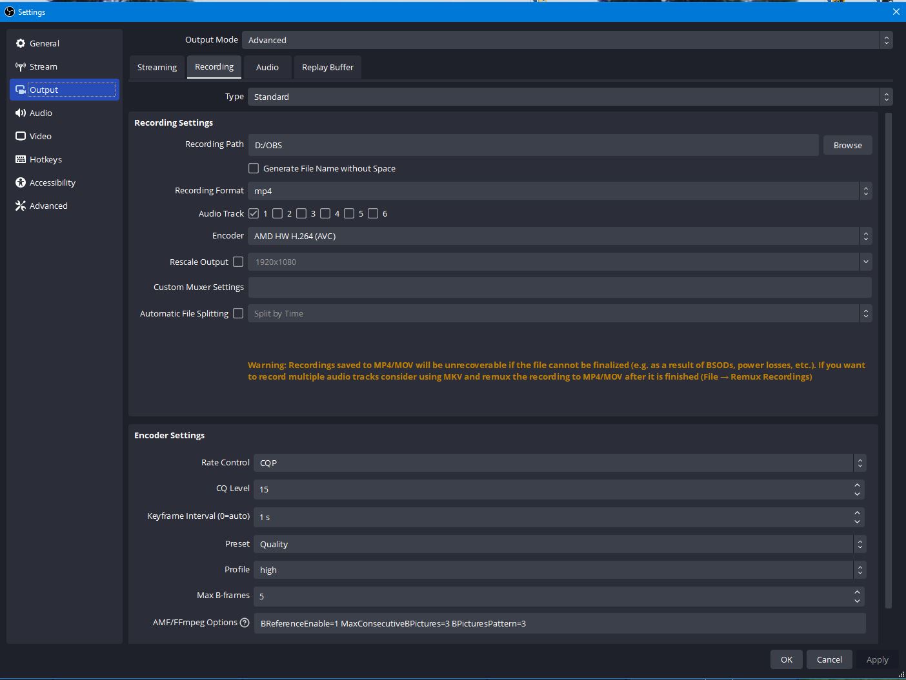The width and height of the screenshot is (906, 680).
Task: Enable audio track 2
Action: pos(277,213)
